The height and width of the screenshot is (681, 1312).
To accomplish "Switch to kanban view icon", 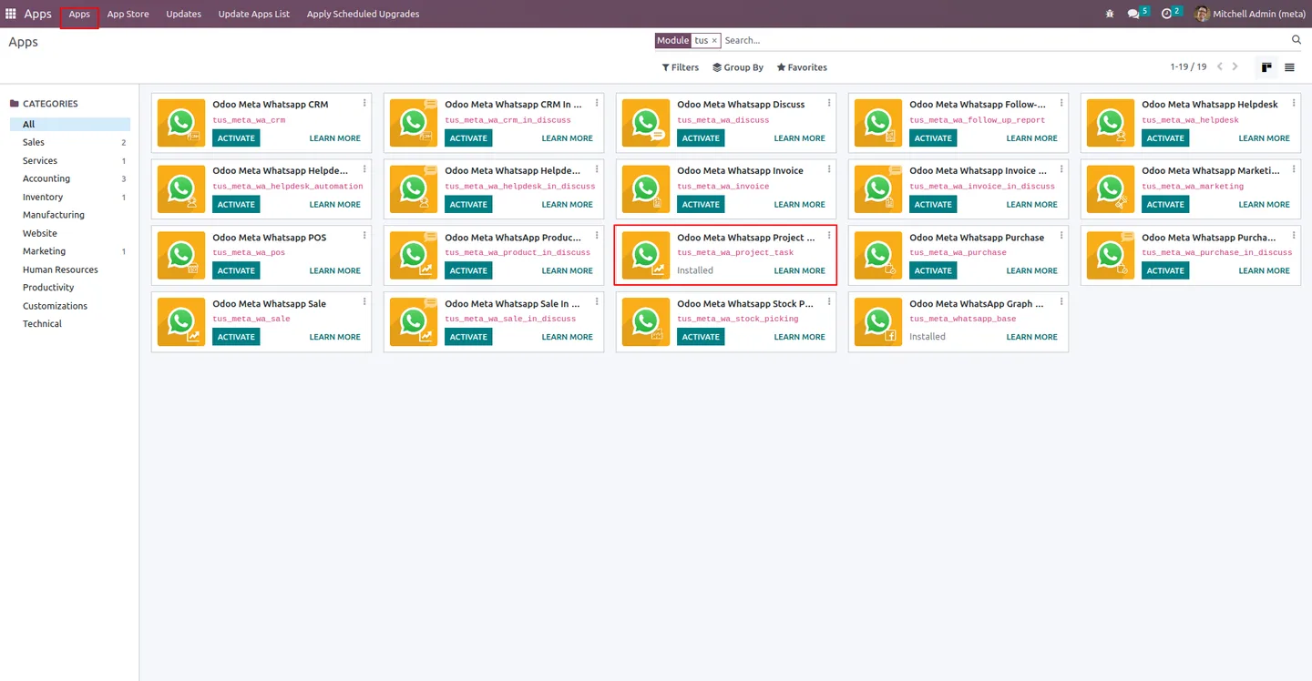I will coord(1266,67).
